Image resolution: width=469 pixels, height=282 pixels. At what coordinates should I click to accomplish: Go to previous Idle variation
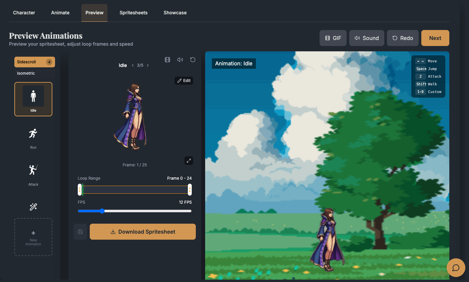(133, 65)
